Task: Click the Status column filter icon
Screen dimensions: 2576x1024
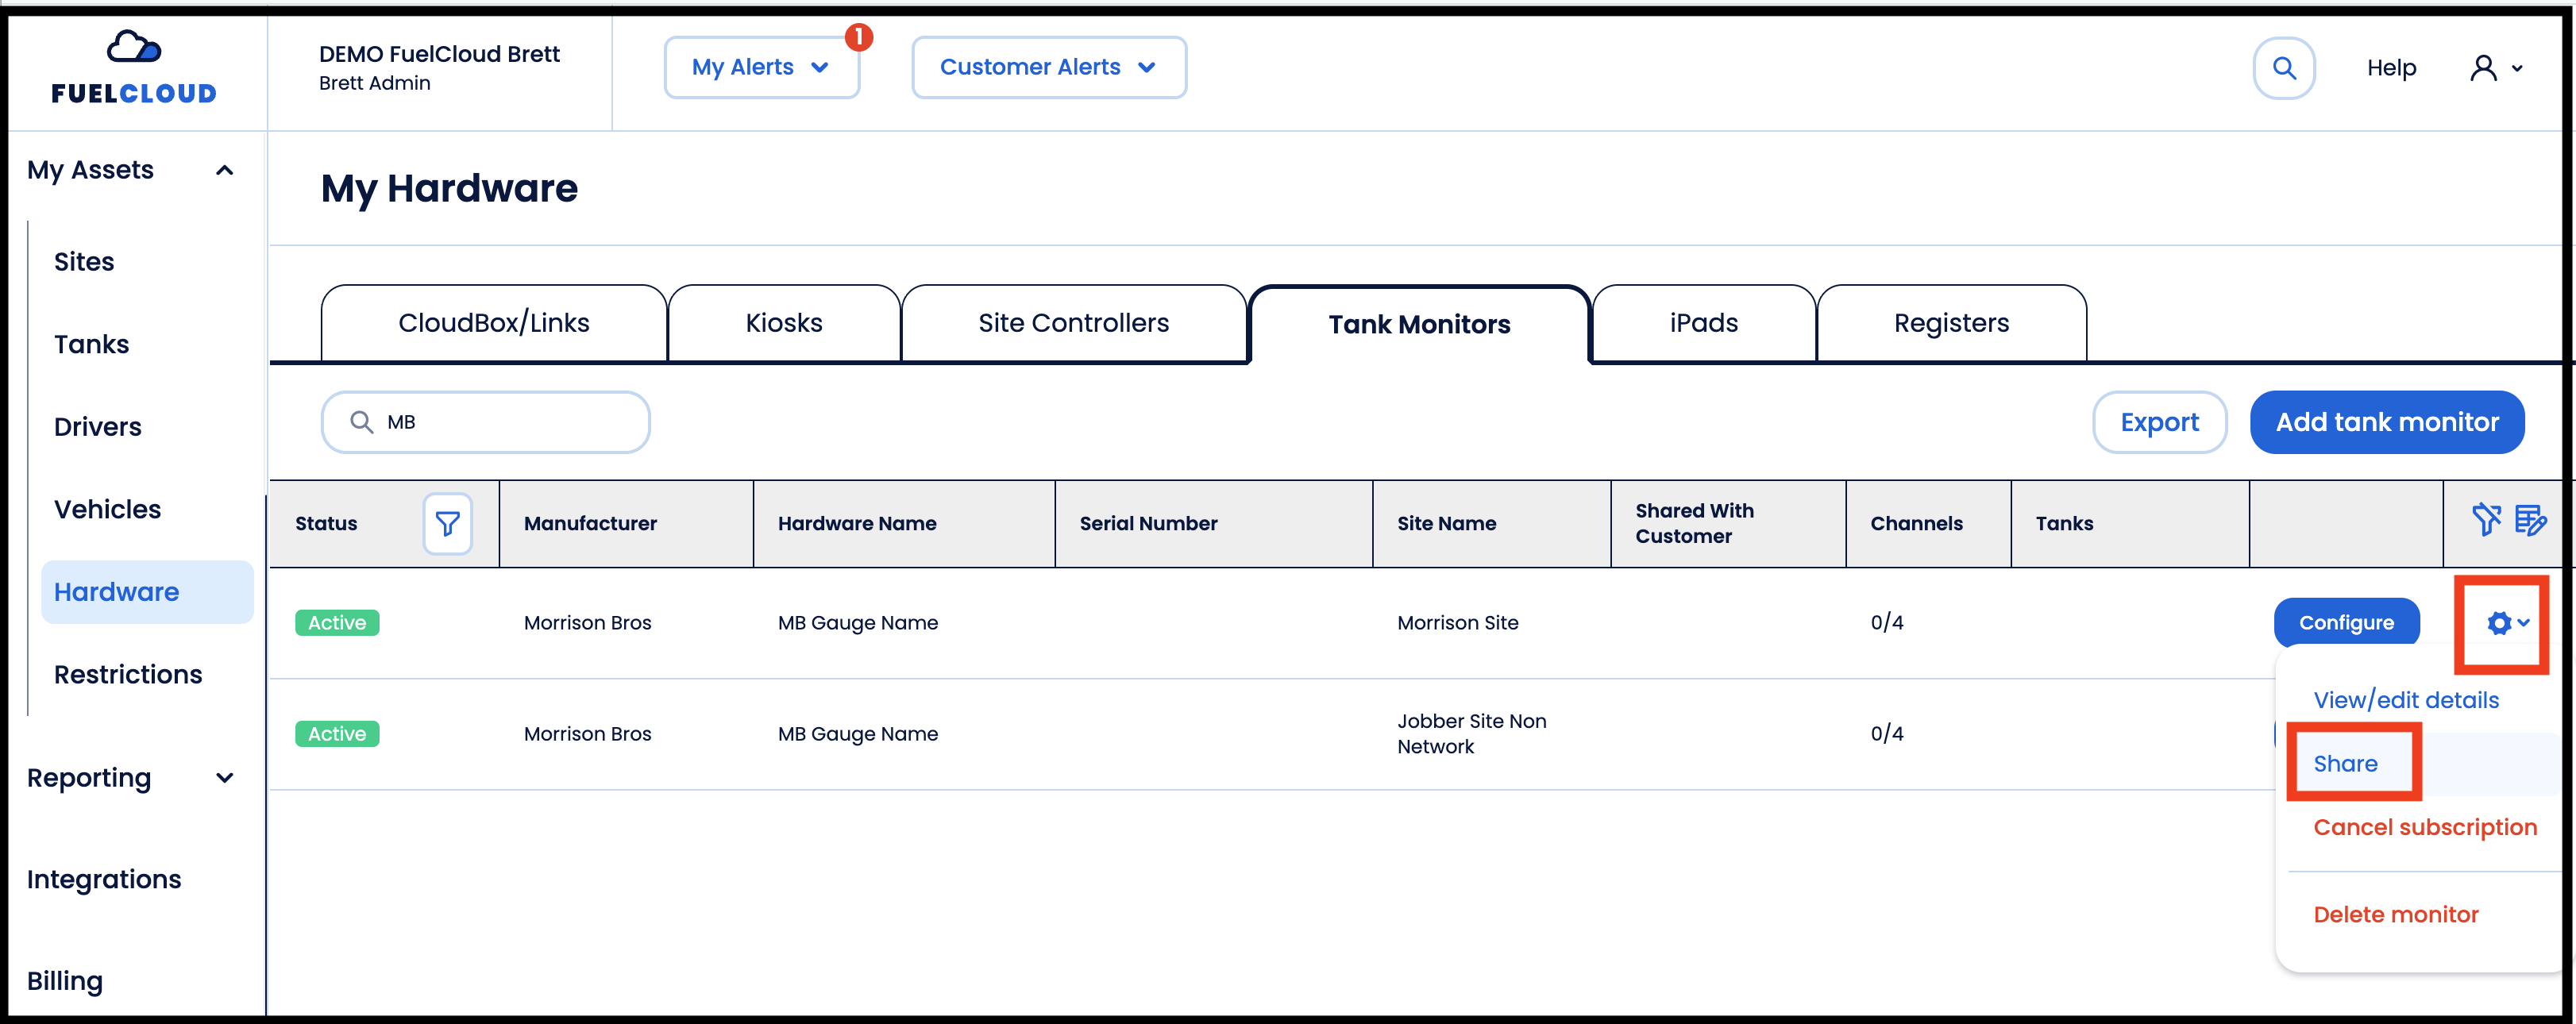Action: (447, 523)
